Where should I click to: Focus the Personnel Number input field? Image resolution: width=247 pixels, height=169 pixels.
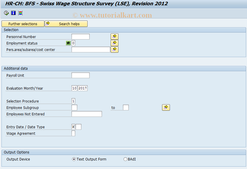tap(81, 37)
